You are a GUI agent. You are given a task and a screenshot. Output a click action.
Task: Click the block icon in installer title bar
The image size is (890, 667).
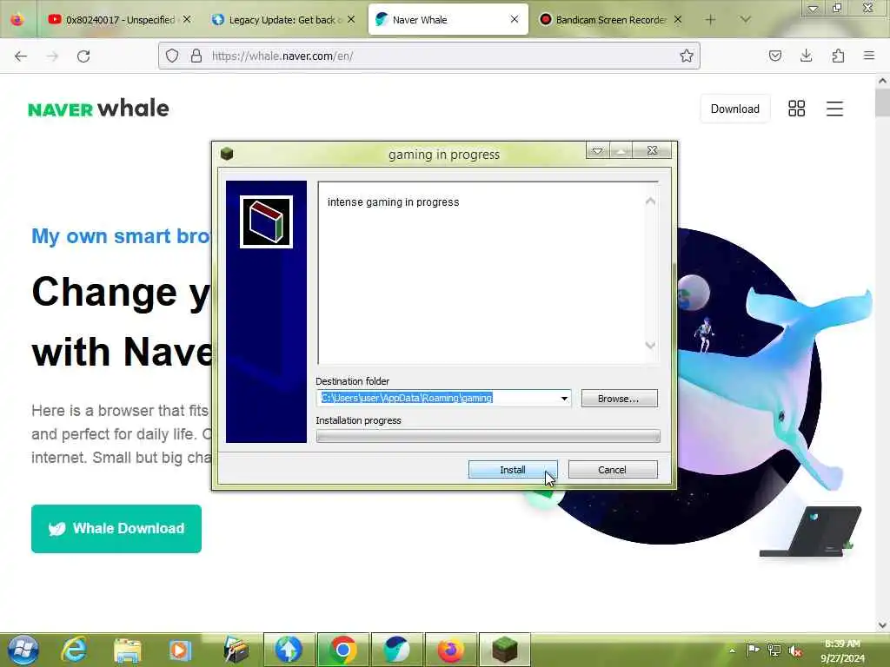pyautogui.click(x=227, y=154)
